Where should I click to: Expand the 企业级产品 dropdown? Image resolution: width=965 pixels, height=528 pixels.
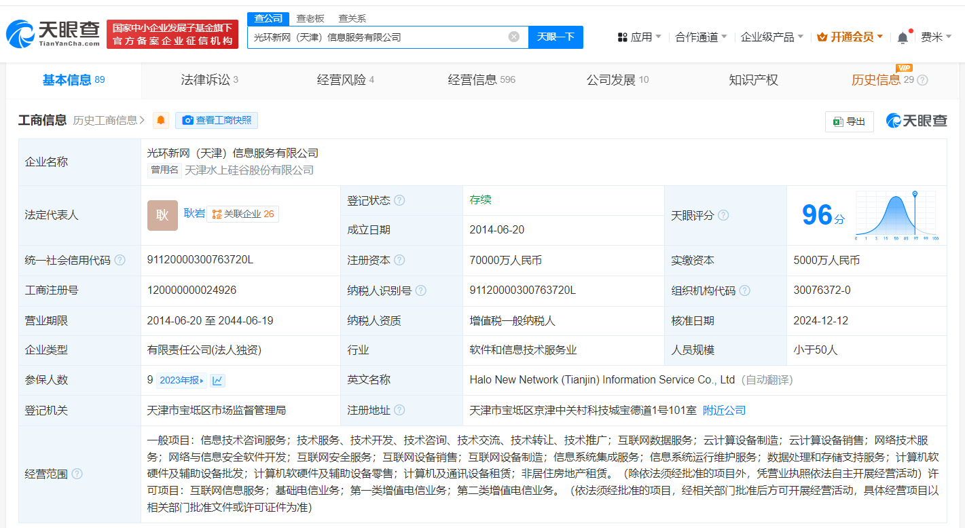(772, 37)
